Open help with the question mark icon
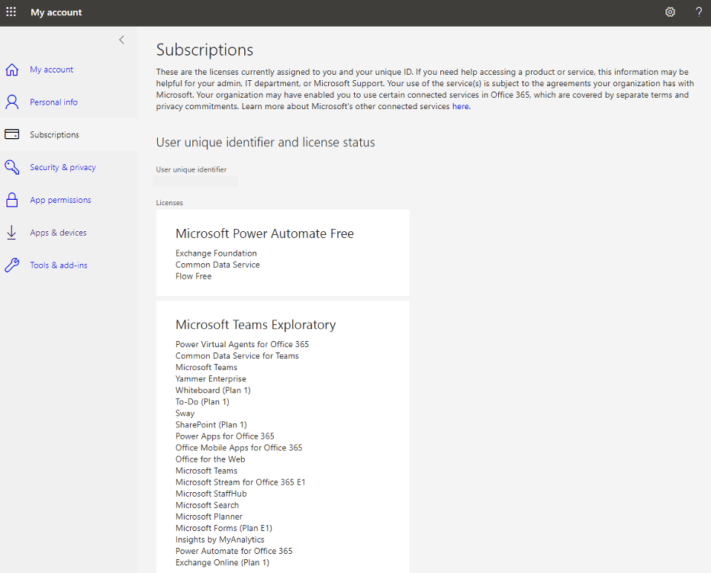 pyautogui.click(x=698, y=12)
